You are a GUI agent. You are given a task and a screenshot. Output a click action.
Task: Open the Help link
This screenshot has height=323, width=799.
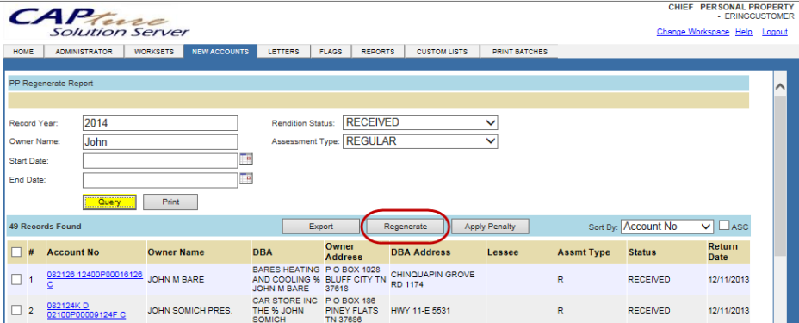[x=744, y=32]
